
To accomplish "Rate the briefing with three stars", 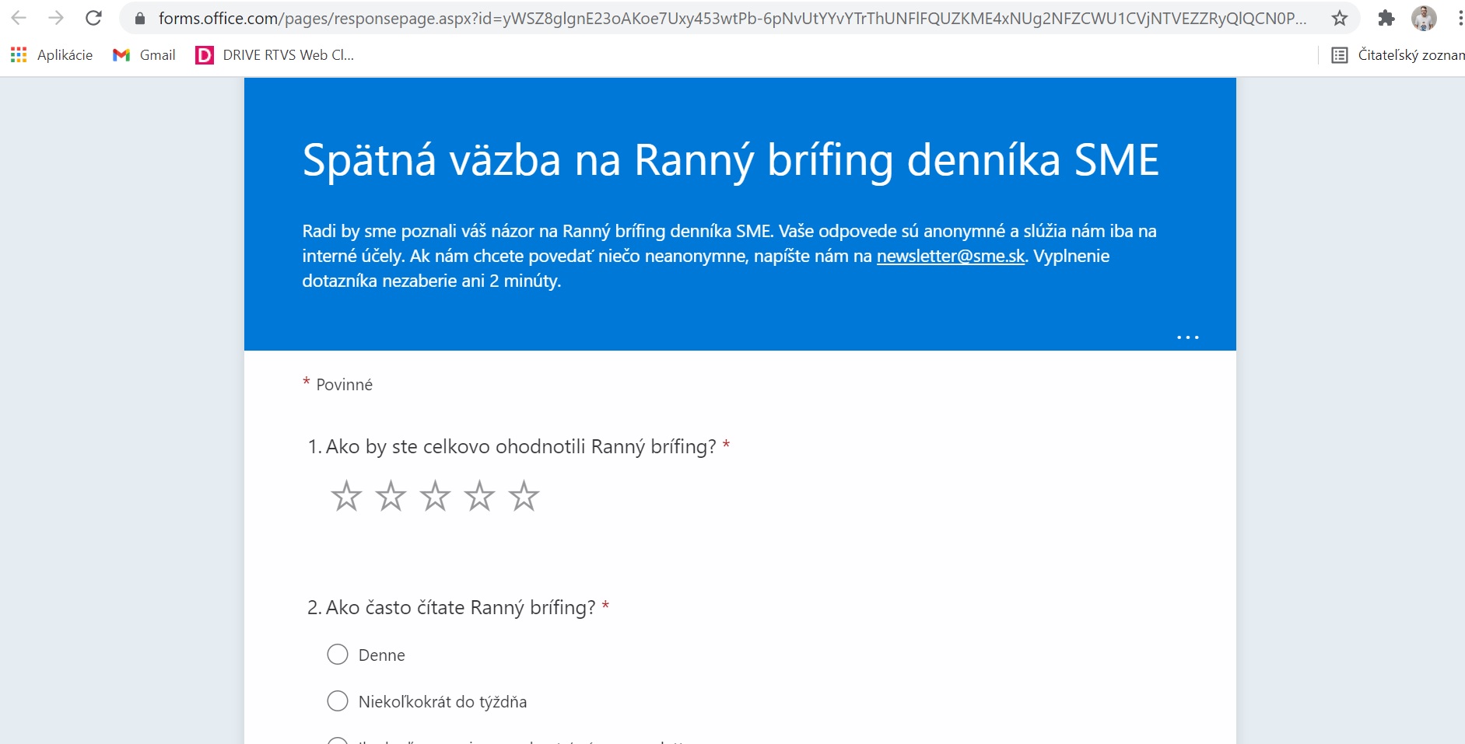I will tap(435, 496).
